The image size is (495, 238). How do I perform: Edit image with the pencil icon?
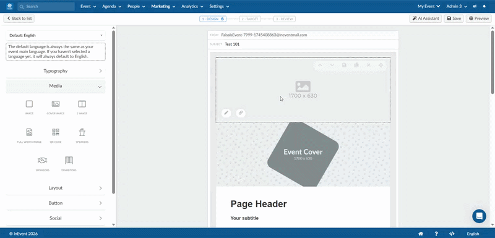[x=226, y=113]
